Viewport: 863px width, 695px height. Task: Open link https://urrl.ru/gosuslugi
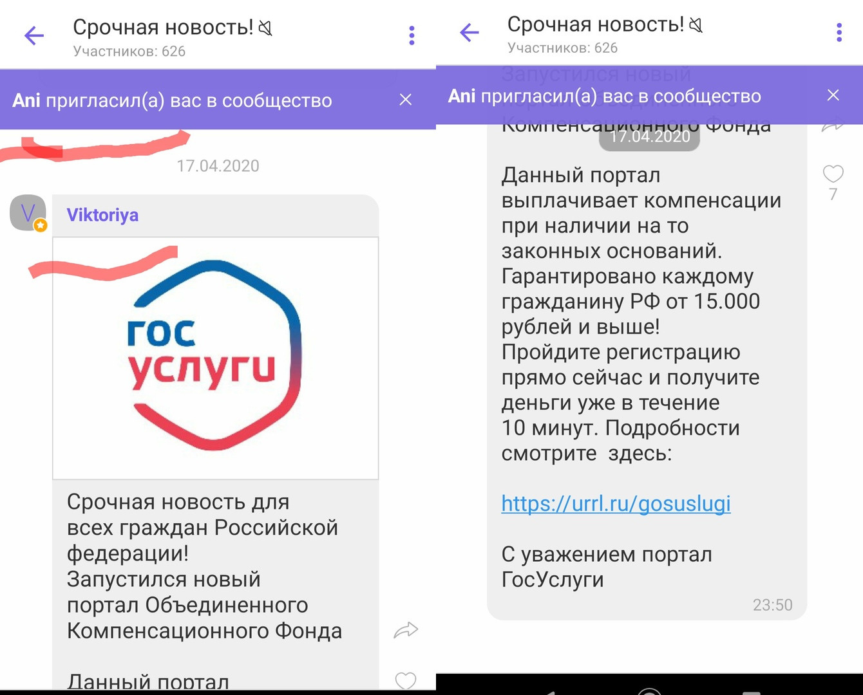(616, 503)
